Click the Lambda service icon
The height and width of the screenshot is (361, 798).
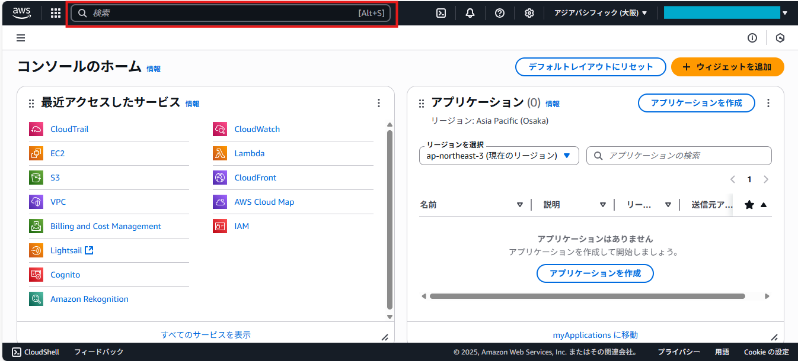click(220, 153)
